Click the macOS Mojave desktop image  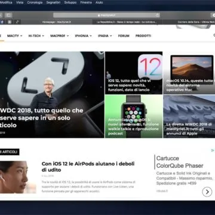pyautogui.click(x=192, y=67)
